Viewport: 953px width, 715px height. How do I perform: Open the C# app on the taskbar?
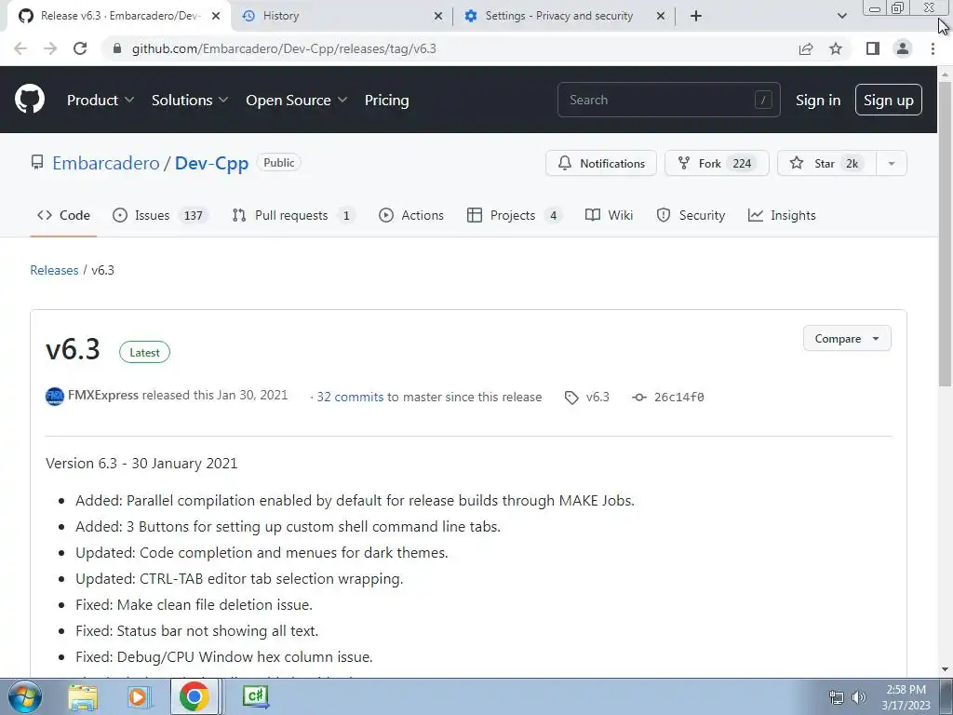click(x=255, y=696)
